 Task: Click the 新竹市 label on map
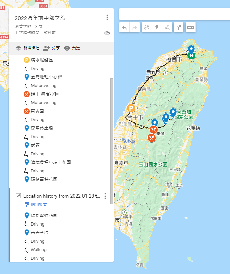(153, 72)
